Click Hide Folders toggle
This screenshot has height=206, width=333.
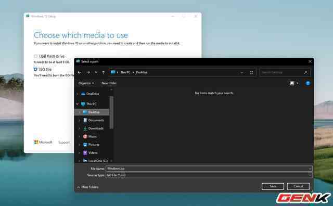click(88, 187)
